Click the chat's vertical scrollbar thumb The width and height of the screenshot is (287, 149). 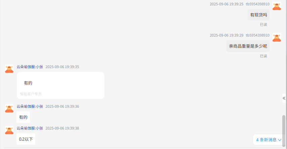(x=284, y=131)
